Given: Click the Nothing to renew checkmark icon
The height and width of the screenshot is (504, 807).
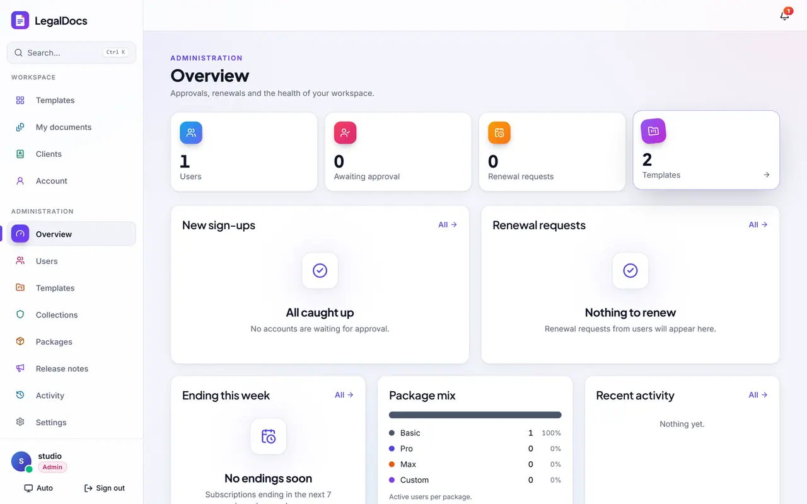Looking at the screenshot, I should [630, 271].
